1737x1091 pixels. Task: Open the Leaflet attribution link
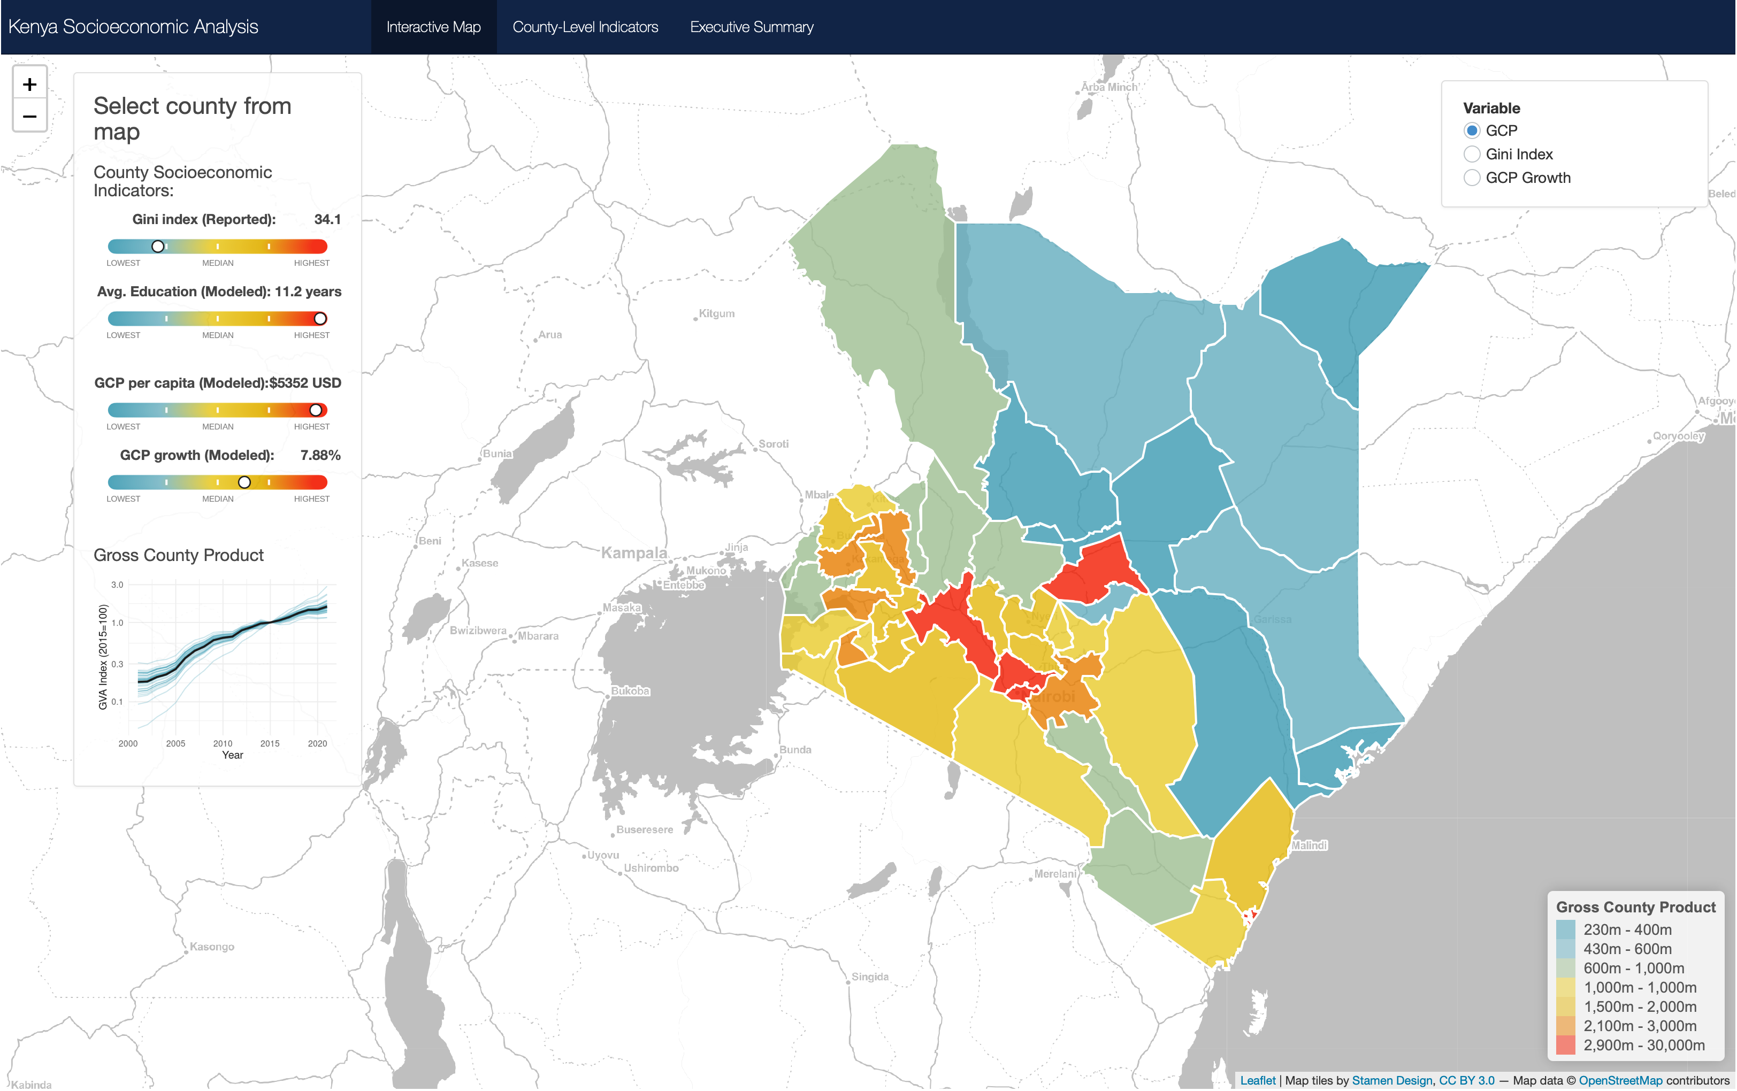click(x=1259, y=1080)
